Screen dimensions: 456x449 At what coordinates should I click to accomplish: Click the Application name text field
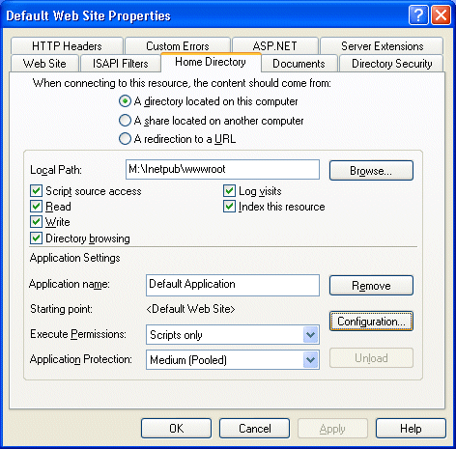pos(233,285)
